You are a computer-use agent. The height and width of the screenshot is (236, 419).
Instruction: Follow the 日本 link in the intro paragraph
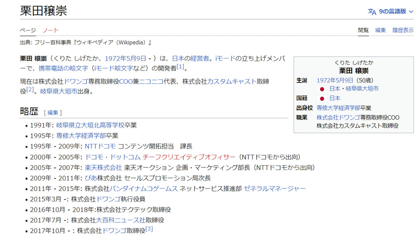point(178,59)
